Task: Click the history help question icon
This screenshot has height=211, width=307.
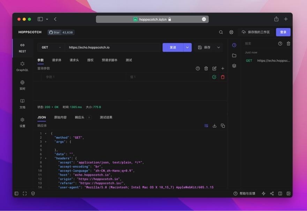Action: click(280, 43)
